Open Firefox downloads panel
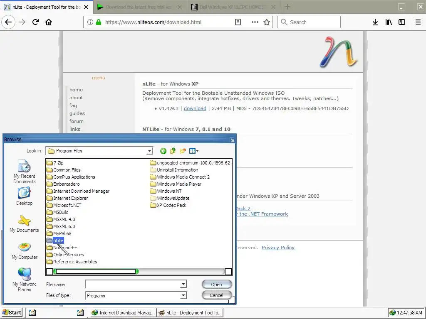The width and height of the screenshot is (426, 319). coord(375,22)
